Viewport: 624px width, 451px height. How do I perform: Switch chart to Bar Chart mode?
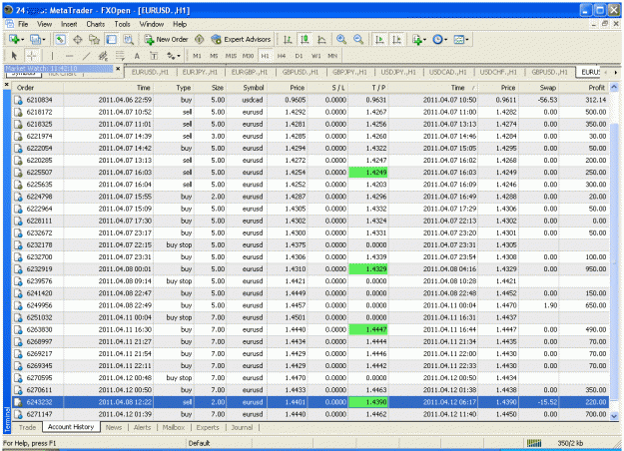tap(288, 39)
